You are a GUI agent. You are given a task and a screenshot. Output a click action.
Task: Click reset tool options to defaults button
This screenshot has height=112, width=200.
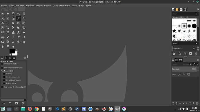(23, 103)
